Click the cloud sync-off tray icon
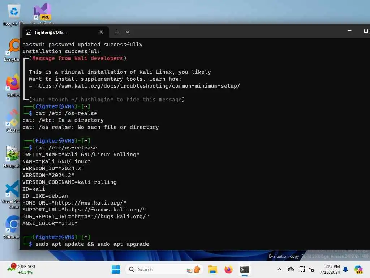Viewport: 370px width, 278px height. 291,269
